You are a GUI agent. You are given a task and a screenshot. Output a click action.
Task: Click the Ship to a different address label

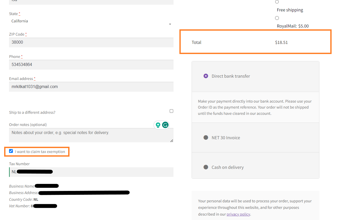coord(32,112)
